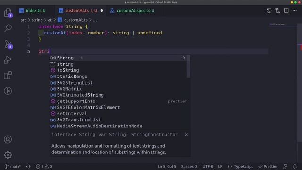Click the suggestion list scrollbar
Screen dimensions: 302x170
pos(188,67)
